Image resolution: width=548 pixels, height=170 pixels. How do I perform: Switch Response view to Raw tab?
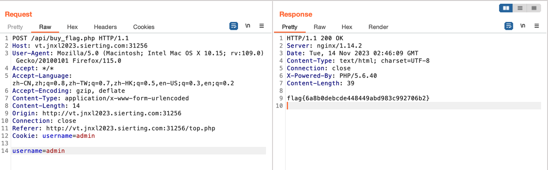pos(320,27)
